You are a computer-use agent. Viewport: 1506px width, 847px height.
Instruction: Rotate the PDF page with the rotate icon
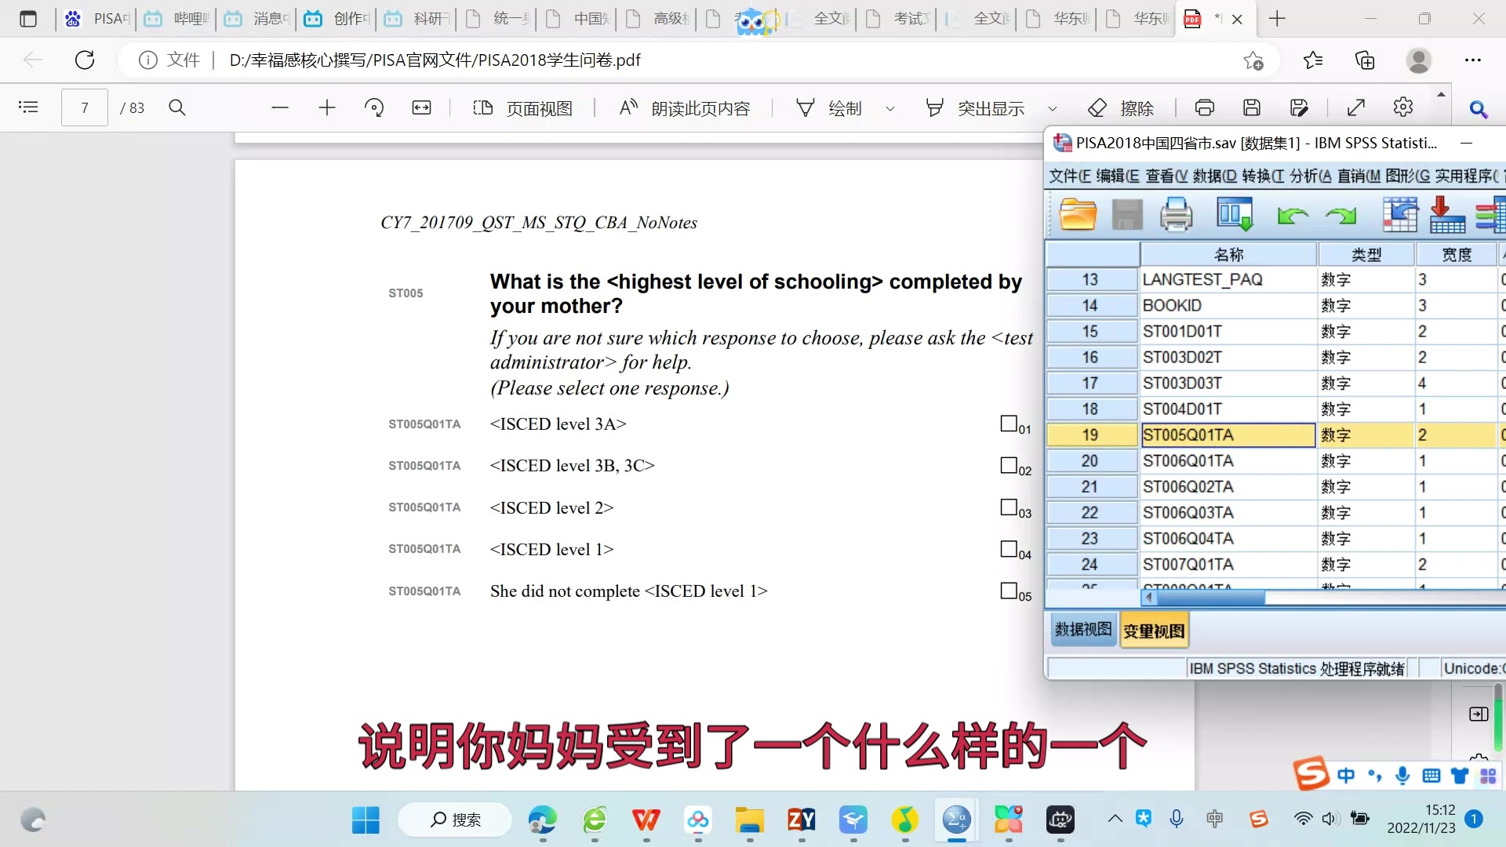click(x=374, y=107)
